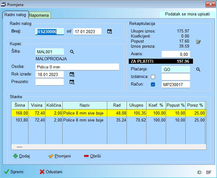The width and height of the screenshot is (217, 178).
Task: Save the work order with Spremi
Action: pos(14,172)
